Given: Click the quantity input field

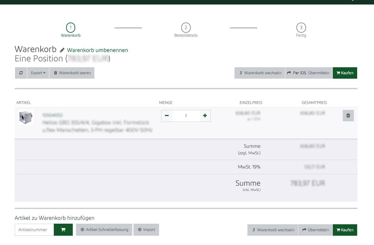Looking at the screenshot, I should tap(186, 116).
